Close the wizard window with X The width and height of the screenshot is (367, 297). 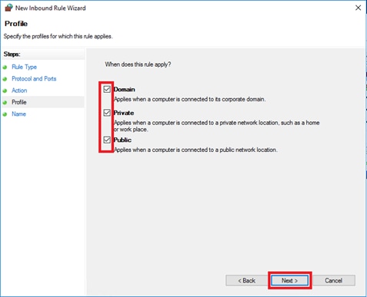(358, 8)
